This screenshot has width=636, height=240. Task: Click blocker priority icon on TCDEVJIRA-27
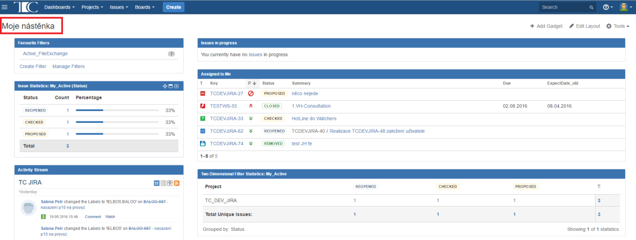tap(251, 93)
